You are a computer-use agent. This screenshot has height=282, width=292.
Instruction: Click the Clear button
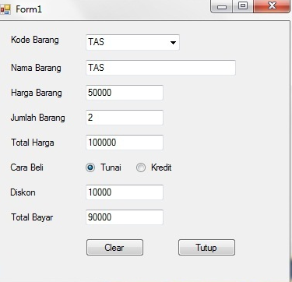tap(114, 248)
